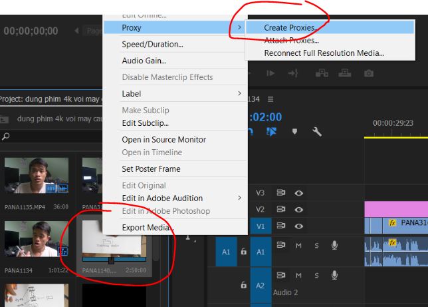Click the voice-over microphone on track A1
The height and width of the screenshot is (307, 428).
click(x=334, y=246)
